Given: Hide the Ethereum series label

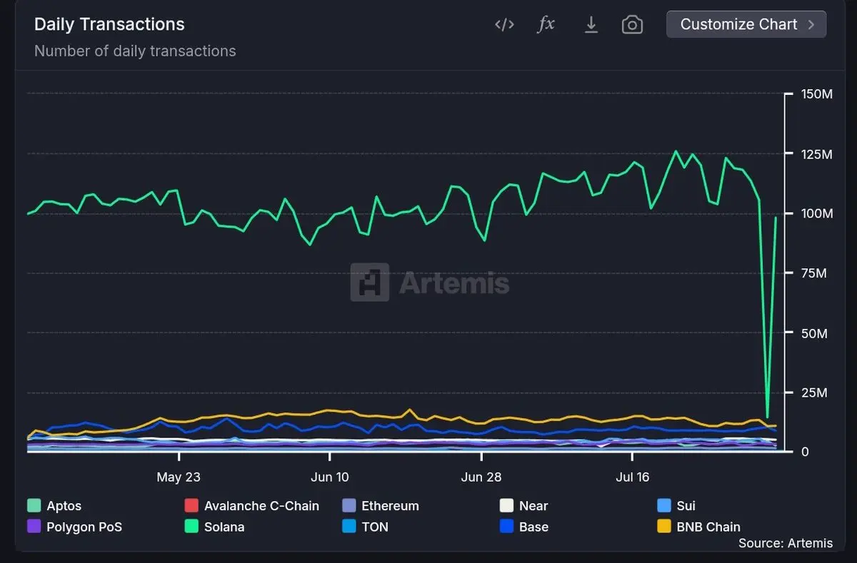Looking at the screenshot, I should pos(390,506).
